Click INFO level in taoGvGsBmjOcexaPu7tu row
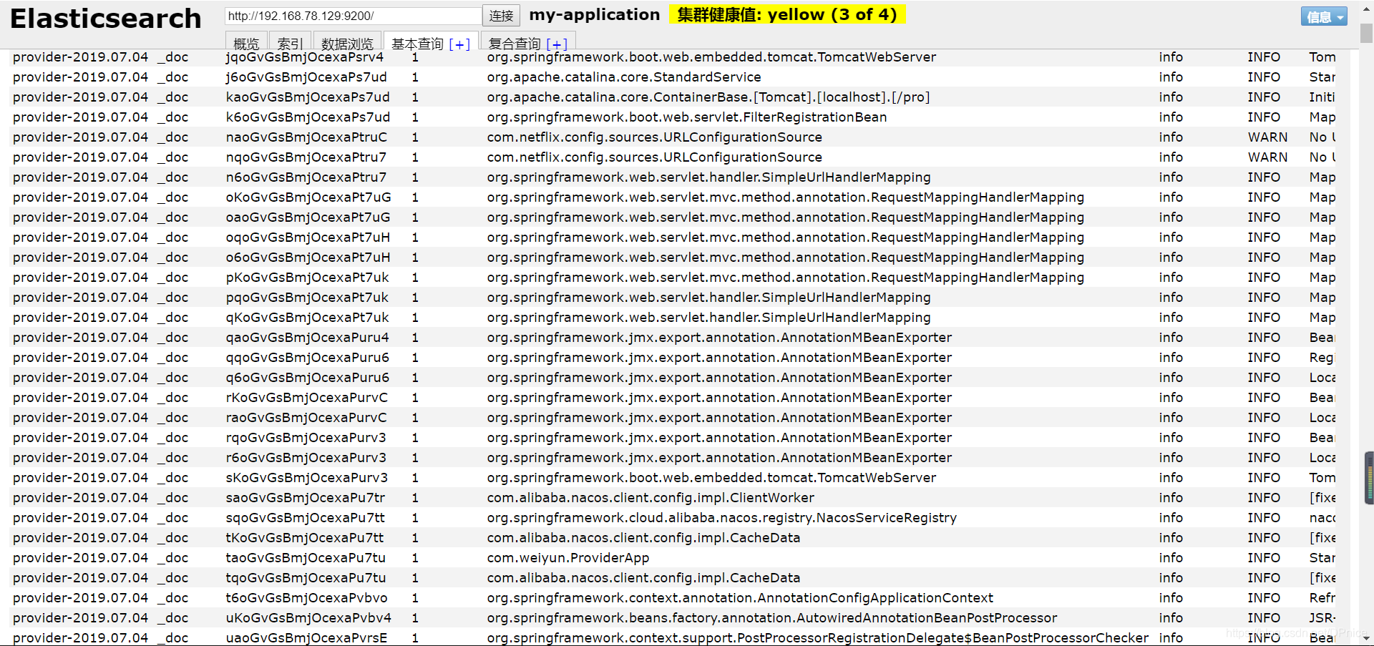Viewport: 1374px width, 646px height. (x=1264, y=558)
